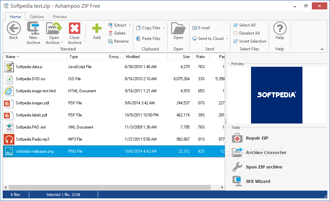Click the horizontal scrollbar left arrow
330x201 pixels.
pos(6,187)
